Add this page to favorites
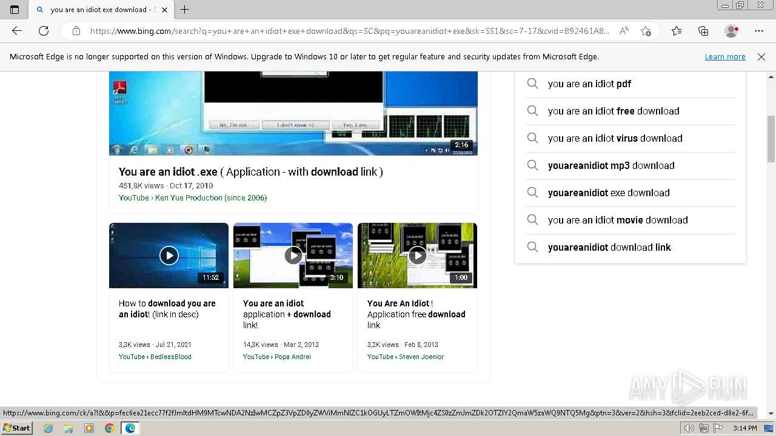Screen dimensions: 776x436 (646, 31)
